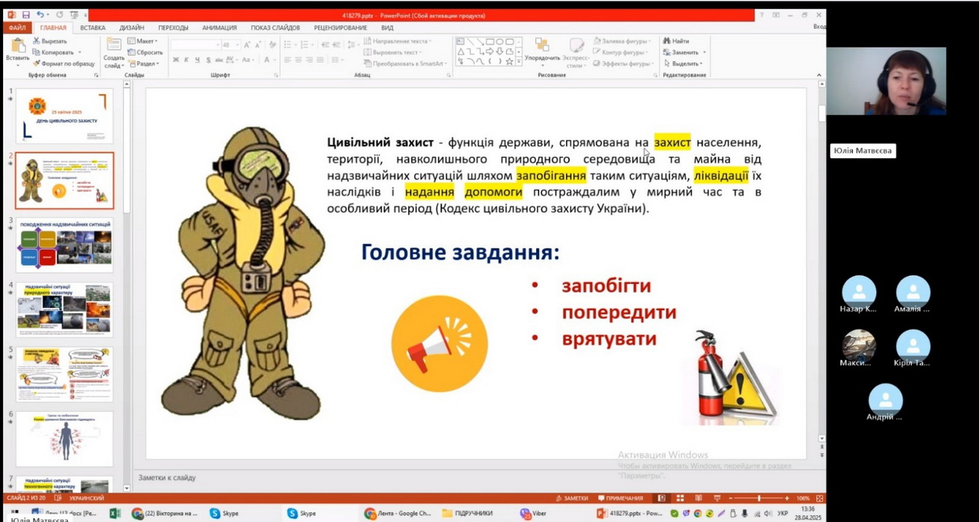Switch to slide sorter view in status bar
This screenshot has width=979, height=522.
(680, 498)
